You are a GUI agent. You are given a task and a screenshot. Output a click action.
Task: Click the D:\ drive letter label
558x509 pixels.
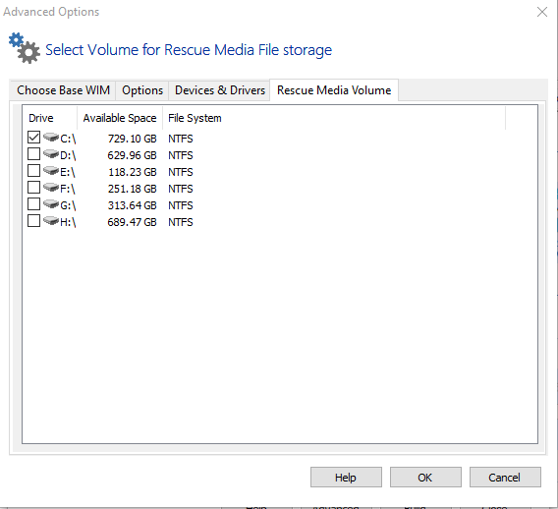[x=68, y=155]
